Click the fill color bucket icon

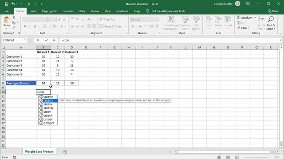coord(54,27)
